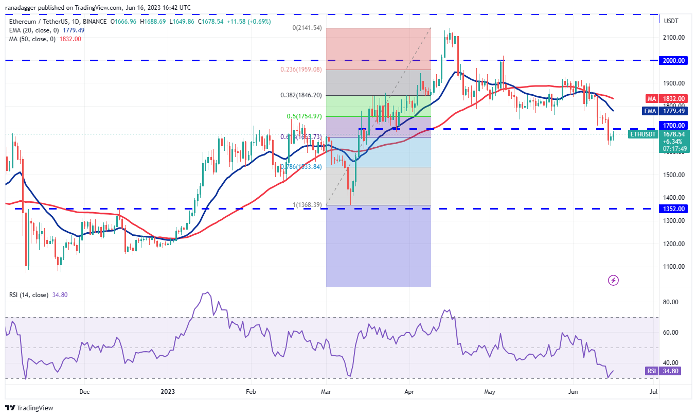Click the red Fibonacci zone near 2141.54
Image resolution: width=697 pixels, height=417 pixels.
pos(378,48)
